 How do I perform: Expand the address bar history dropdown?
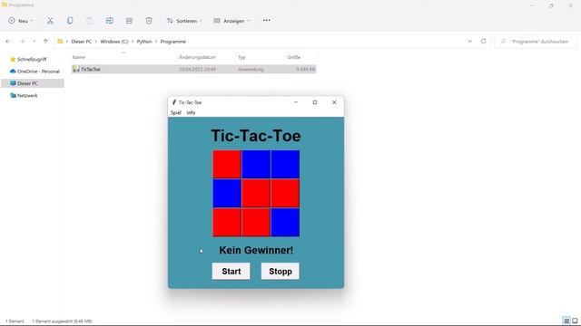(470, 42)
